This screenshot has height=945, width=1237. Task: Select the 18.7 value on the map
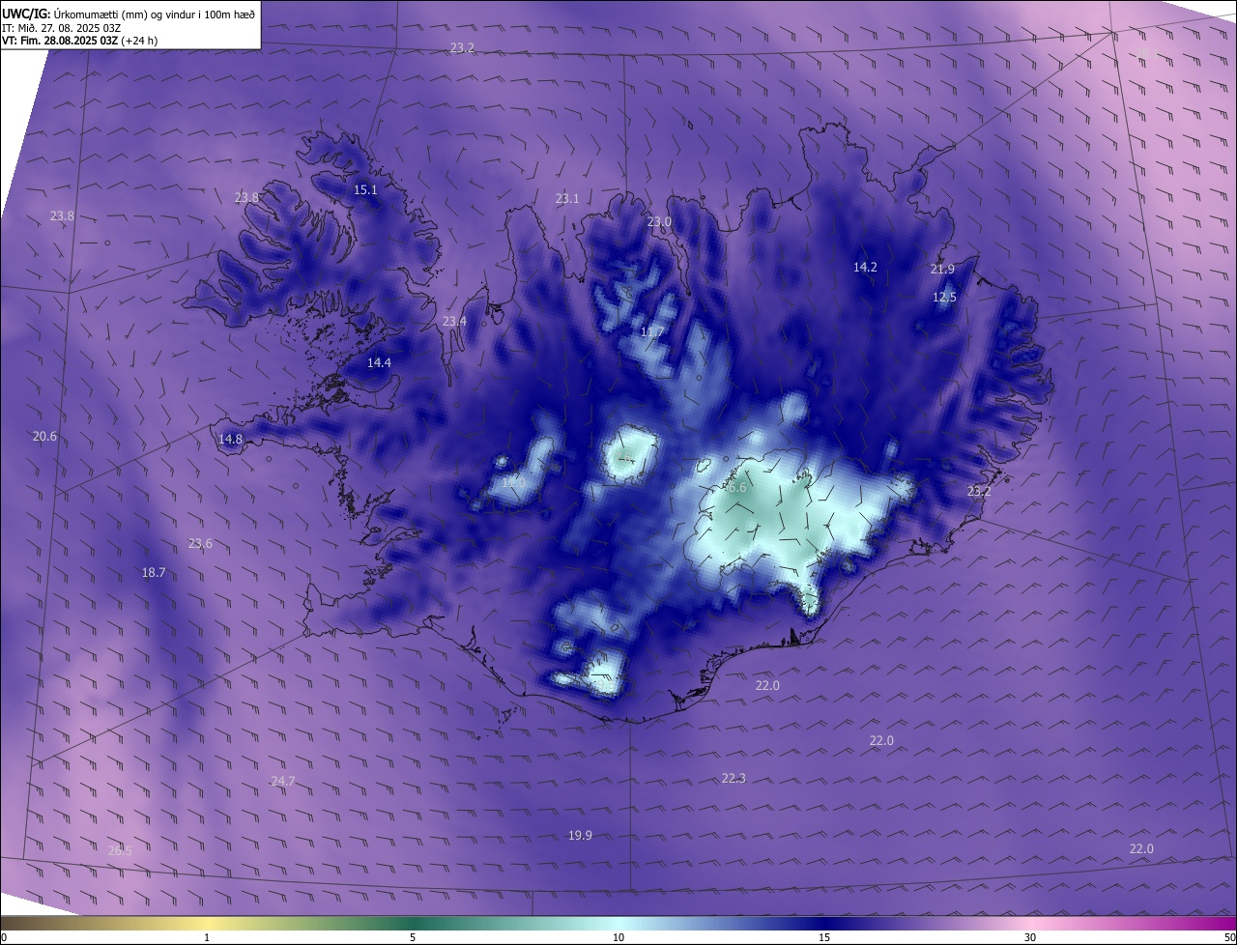[154, 573]
